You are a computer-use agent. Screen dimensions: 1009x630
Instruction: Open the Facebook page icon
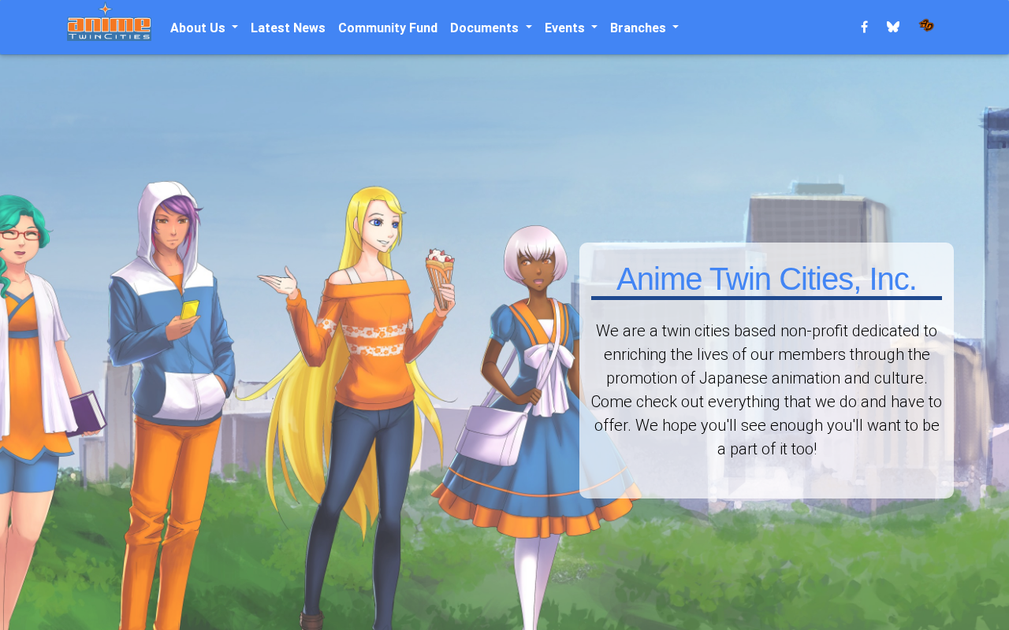click(864, 27)
